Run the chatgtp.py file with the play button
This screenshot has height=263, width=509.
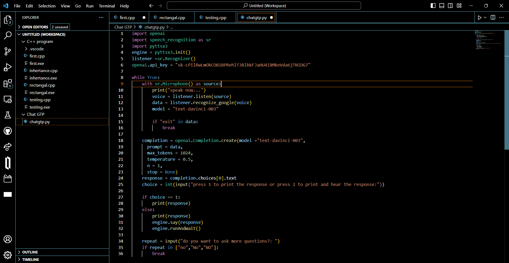(480, 17)
